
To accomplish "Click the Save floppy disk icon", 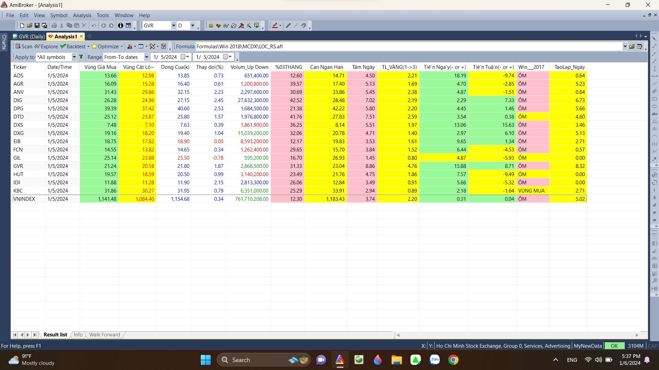I will tap(37, 26).
